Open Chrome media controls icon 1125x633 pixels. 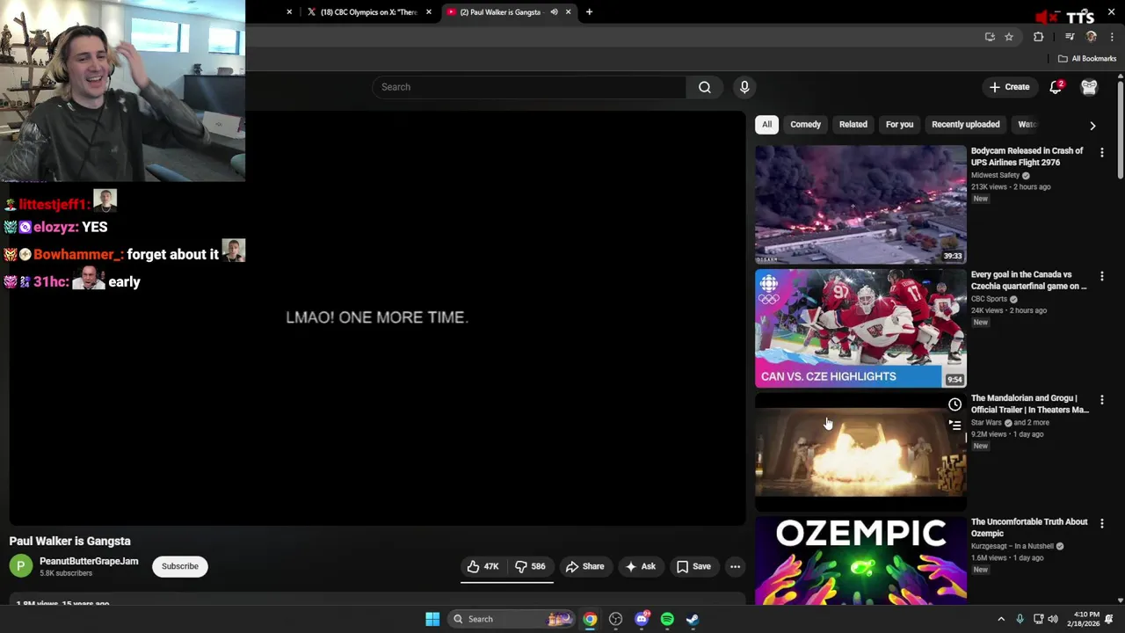click(x=1070, y=37)
